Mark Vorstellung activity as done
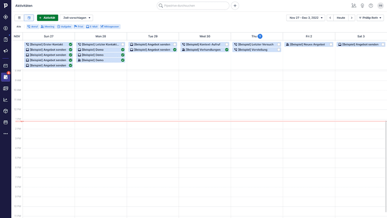 (278, 50)
